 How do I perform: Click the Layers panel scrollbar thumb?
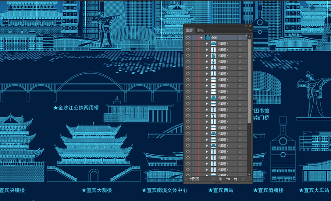pos(249,81)
